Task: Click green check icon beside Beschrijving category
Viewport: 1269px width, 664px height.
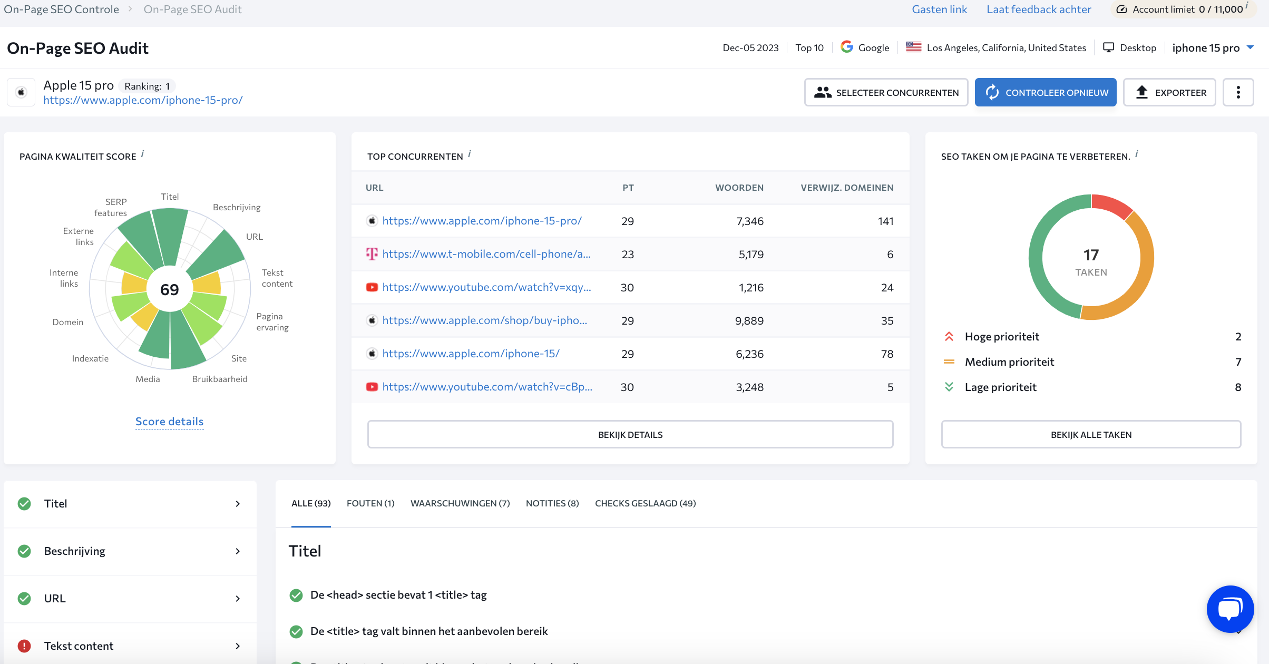Action: pyautogui.click(x=24, y=551)
